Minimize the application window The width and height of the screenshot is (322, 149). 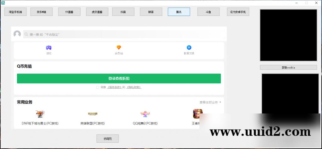point(297,3)
